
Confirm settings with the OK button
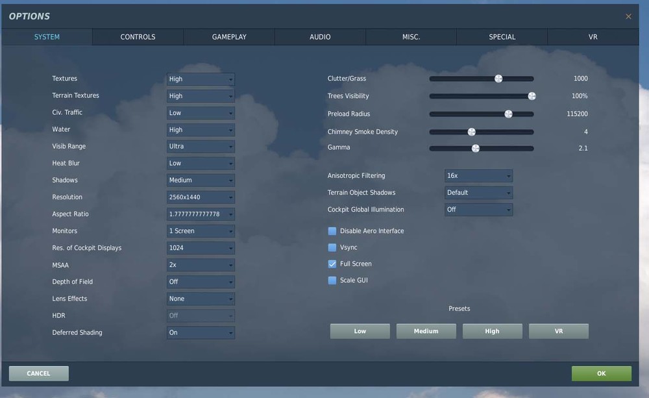[x=602, y=373]
